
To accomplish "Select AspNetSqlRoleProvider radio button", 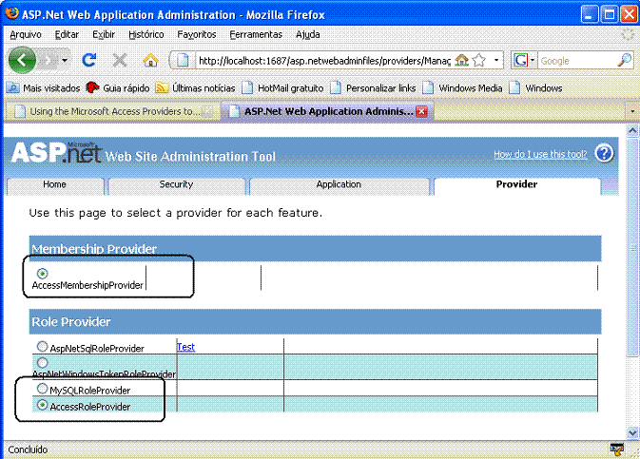I will point(42,347).
